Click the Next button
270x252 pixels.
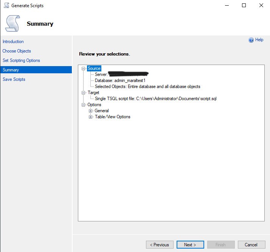pos(190,245)
